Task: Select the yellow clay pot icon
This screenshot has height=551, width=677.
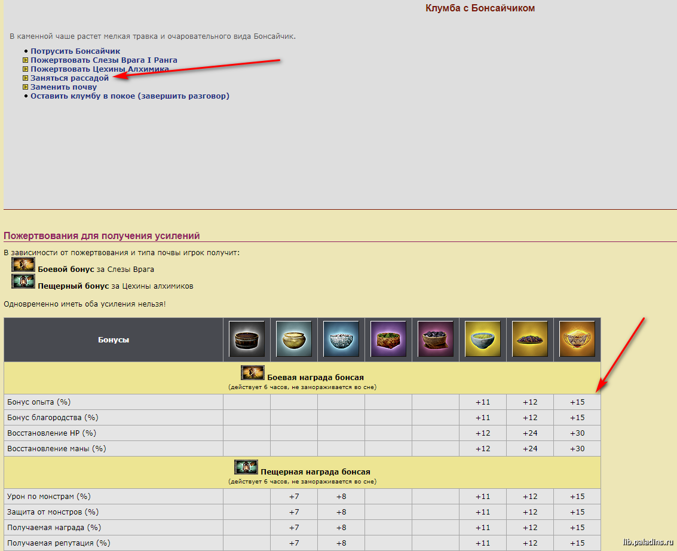Action: (294, 339)
